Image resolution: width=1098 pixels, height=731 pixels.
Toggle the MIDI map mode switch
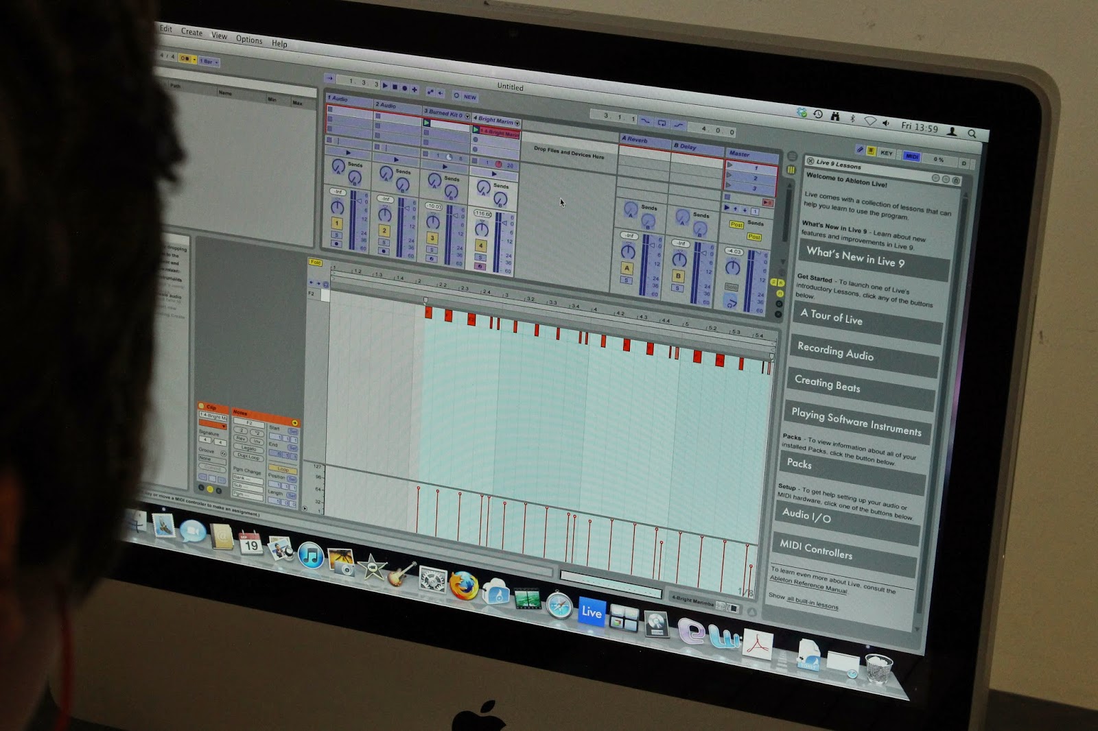tap(912, 156)
